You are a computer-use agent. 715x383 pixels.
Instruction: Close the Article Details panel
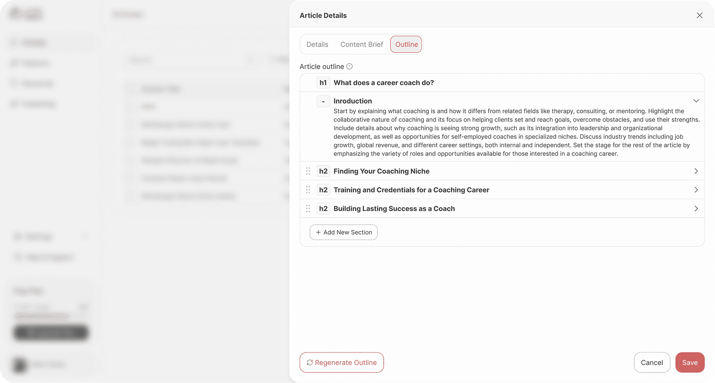pyautogui.click(x=699, y=15)
